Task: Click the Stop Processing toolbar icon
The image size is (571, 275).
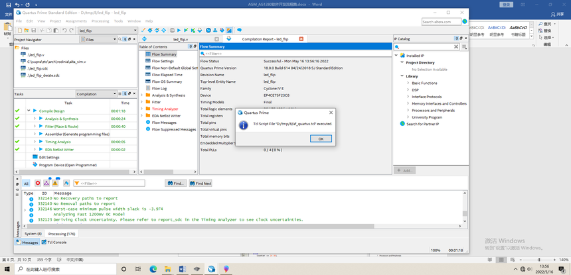Action: click(x=172, y=30)
